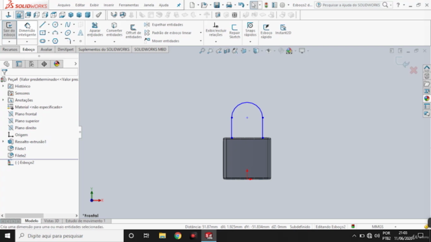Cancel sketch with red X corner icon
The width and height of the screenshot is (431, 242).
(x=413, y=70)
